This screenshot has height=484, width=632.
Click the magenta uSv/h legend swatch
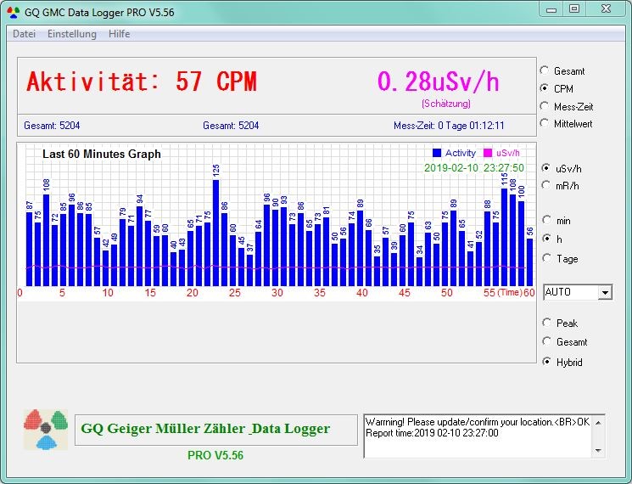click(x=488, y=153)
